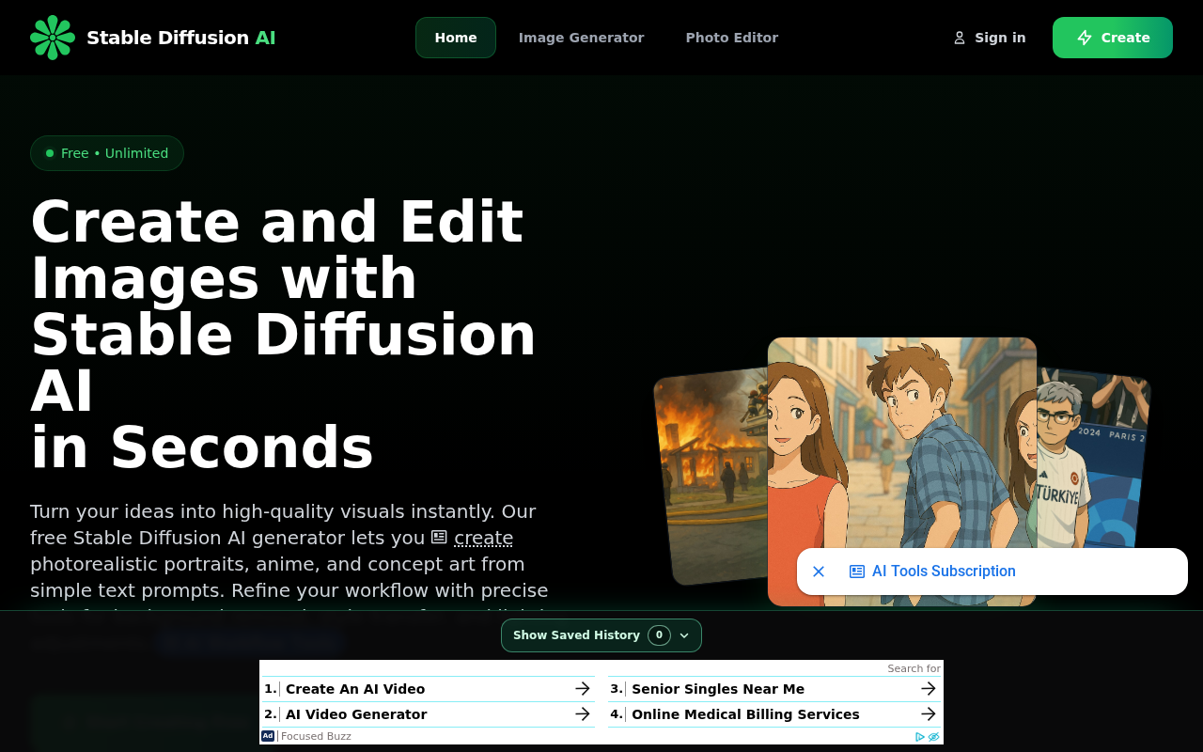Click the arrow next to Online Medical Billing Services
The width and height of the screenshot is (1203, 752).
(929, 714)
